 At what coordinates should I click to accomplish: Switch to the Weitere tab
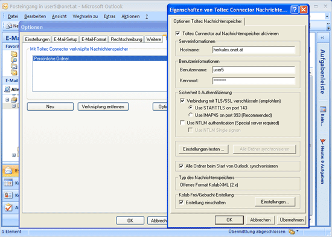point(153,39)
